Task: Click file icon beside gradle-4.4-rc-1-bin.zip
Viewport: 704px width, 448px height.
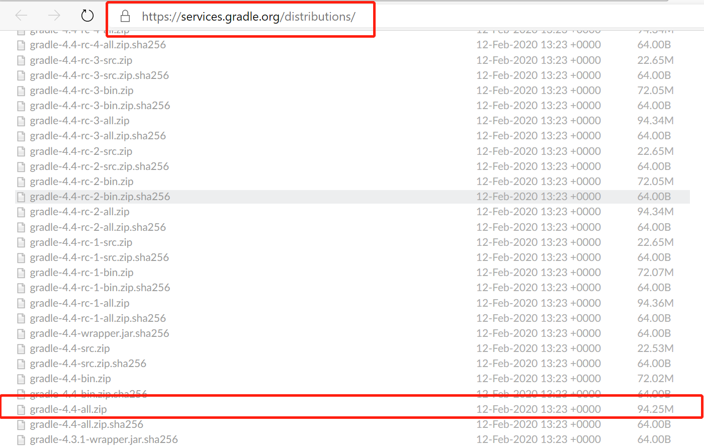Action: click(x=21, y=273)
